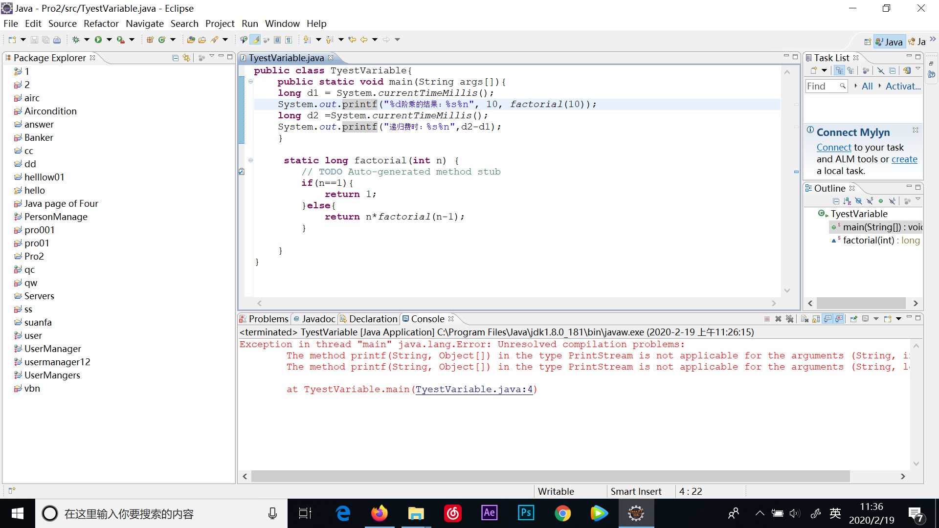Clear the console output
This screenshot has width=939, height=528.
(x=805, y=319)
